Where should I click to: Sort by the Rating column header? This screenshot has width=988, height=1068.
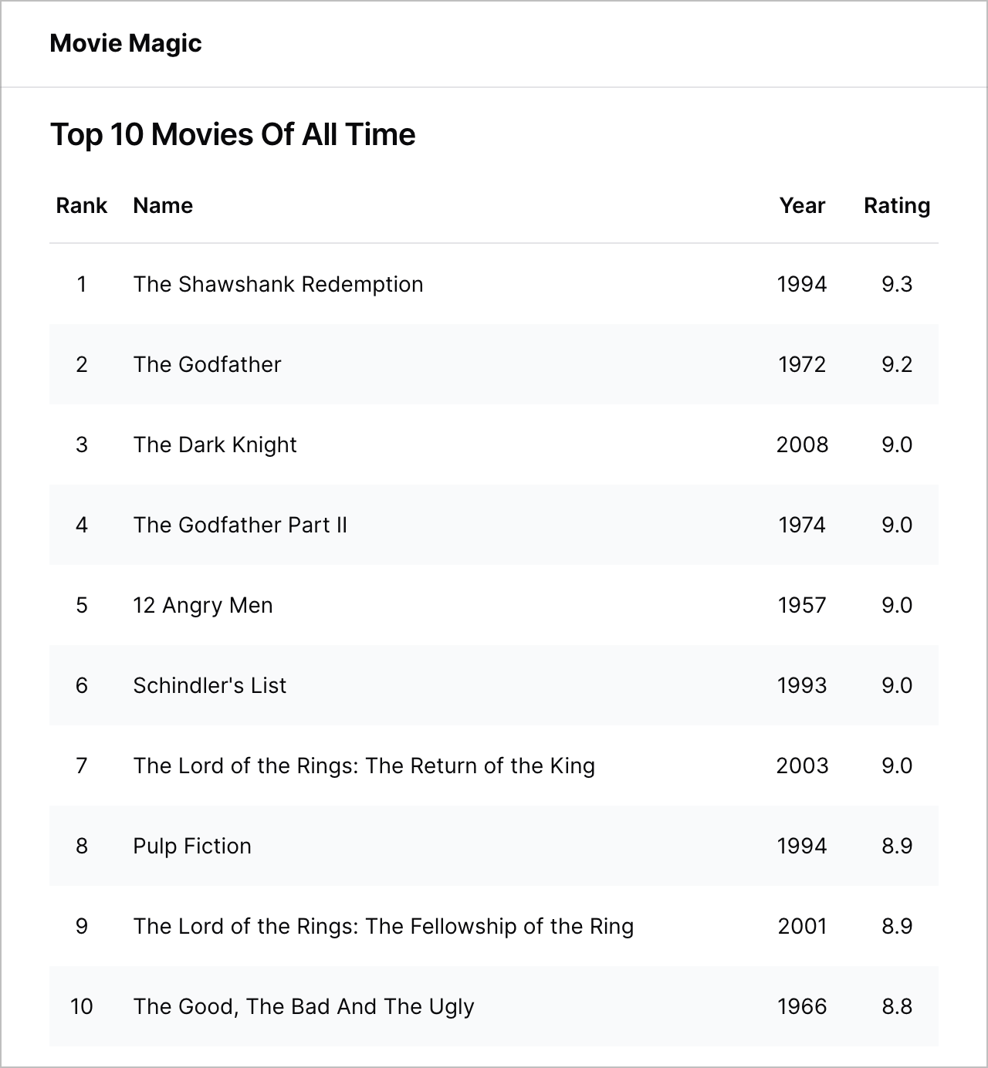896,205
